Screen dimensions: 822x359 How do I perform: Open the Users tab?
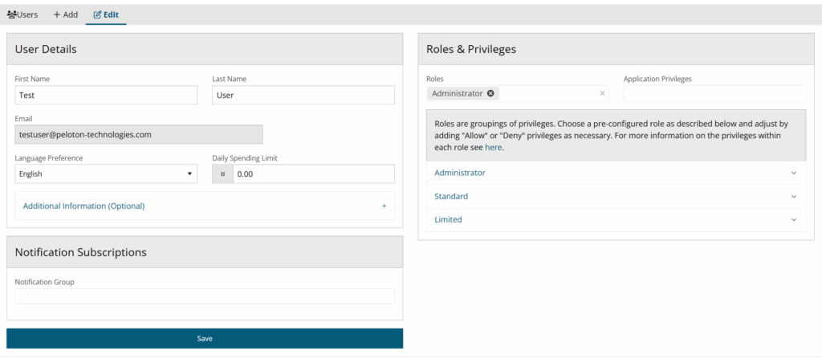pos(22,14)
